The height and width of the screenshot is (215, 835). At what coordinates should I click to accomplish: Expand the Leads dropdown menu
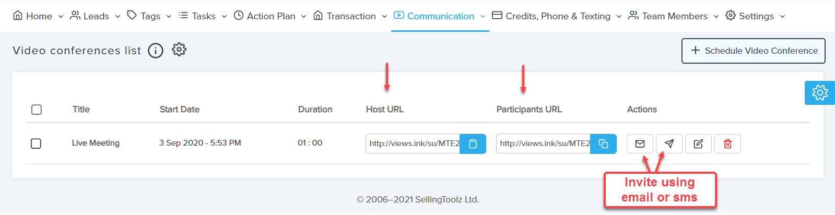96,16
